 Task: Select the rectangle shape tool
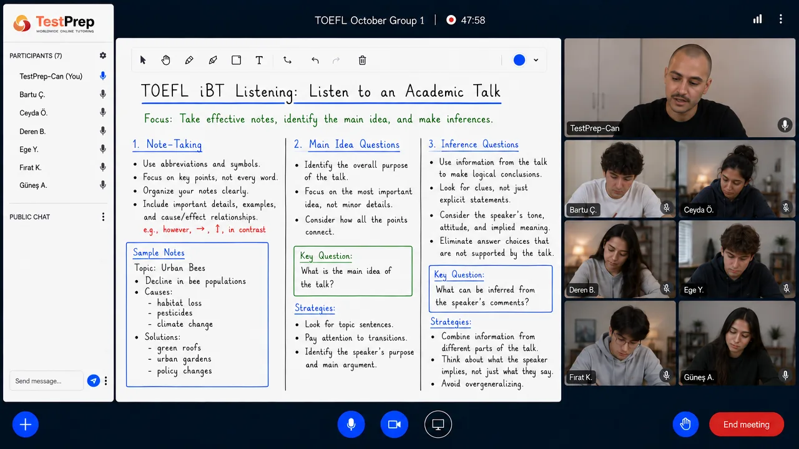pos(236,60)
